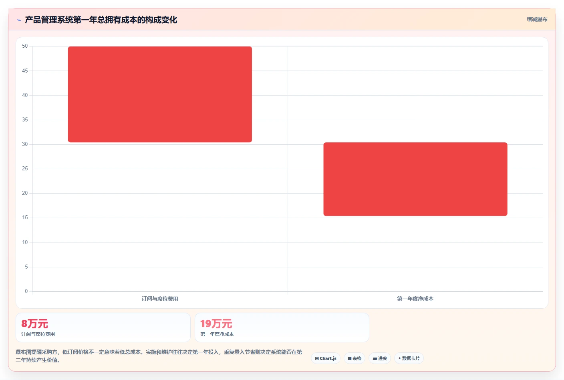Image resolution: width=564 pixels, height=380 pixels.
Task: Click the y-axis value 10
Action: (25, 242)
